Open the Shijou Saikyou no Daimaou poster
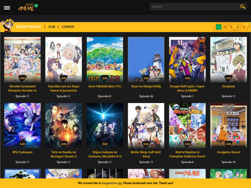 (x=105, y=125)
